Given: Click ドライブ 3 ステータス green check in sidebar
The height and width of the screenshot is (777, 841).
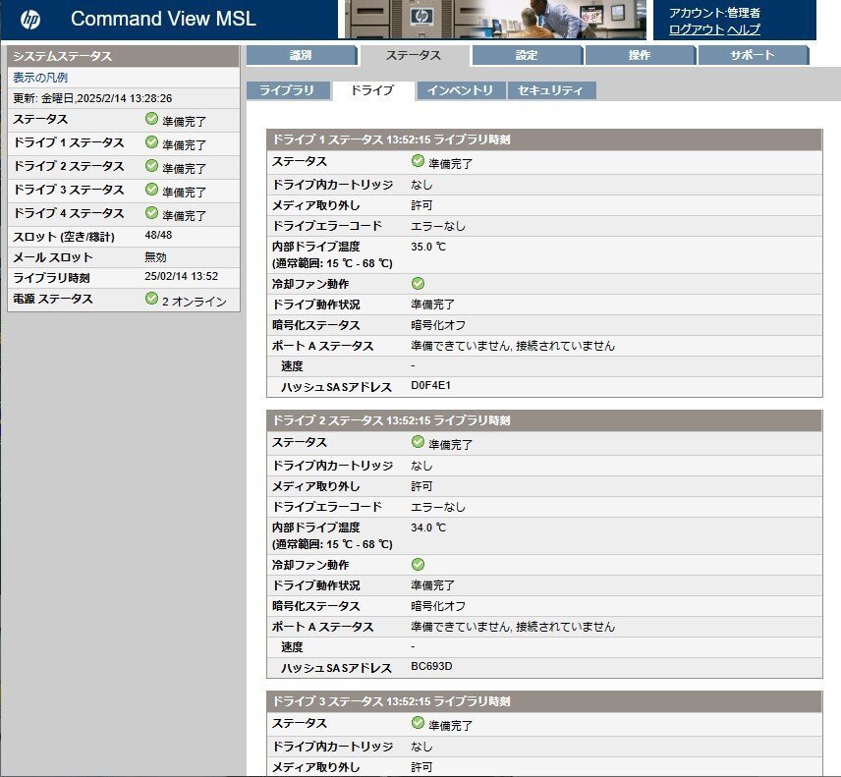Looking at the screenshot, I should [x=151, y=190].
